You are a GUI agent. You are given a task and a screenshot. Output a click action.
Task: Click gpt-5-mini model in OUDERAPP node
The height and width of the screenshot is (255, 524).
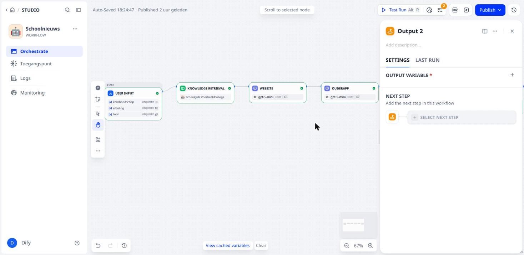tap(350, 97)
